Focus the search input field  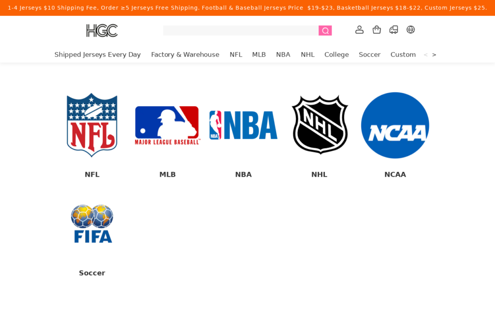(241, 30)
